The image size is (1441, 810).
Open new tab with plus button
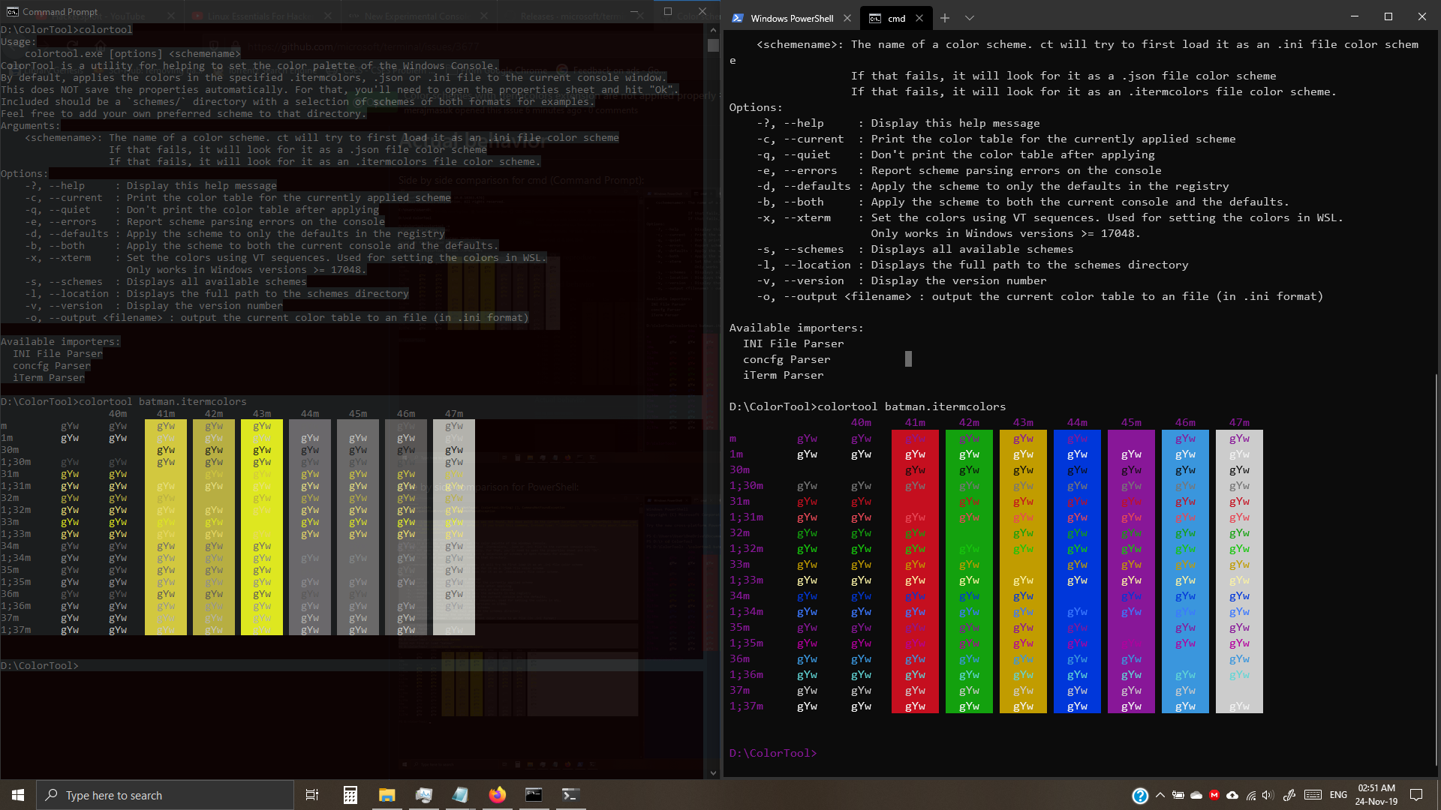coord(945,18)
